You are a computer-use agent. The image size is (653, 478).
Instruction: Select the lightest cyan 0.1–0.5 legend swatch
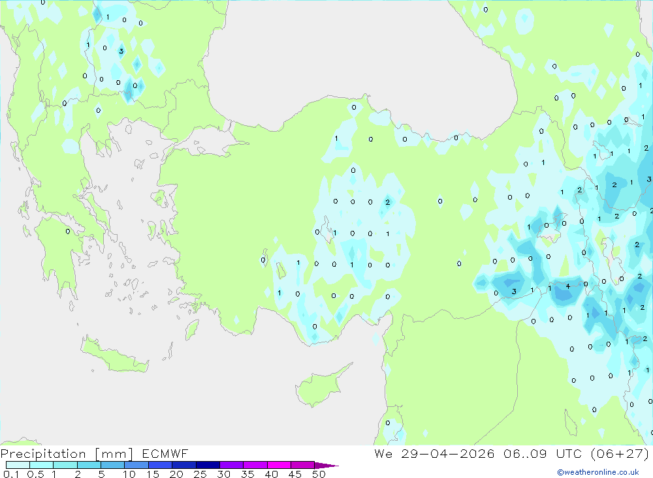tap(18, 465)
